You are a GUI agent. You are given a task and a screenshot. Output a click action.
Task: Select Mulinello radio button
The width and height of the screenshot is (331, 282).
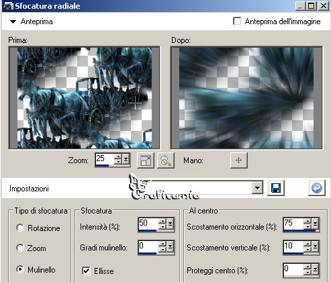click(20, 269)
